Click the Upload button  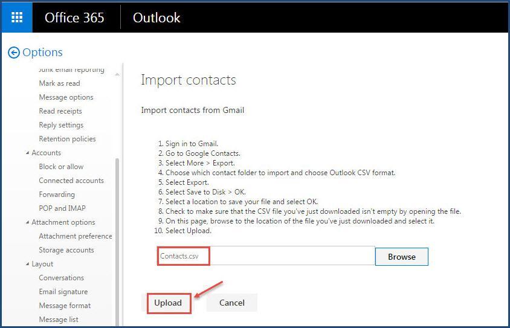(168, 303)
